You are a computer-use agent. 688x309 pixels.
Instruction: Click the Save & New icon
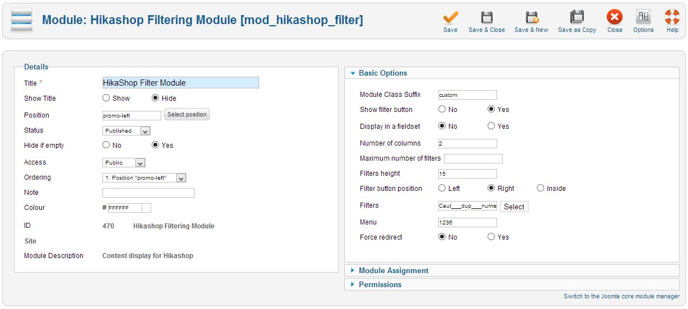tap(531, 18)
